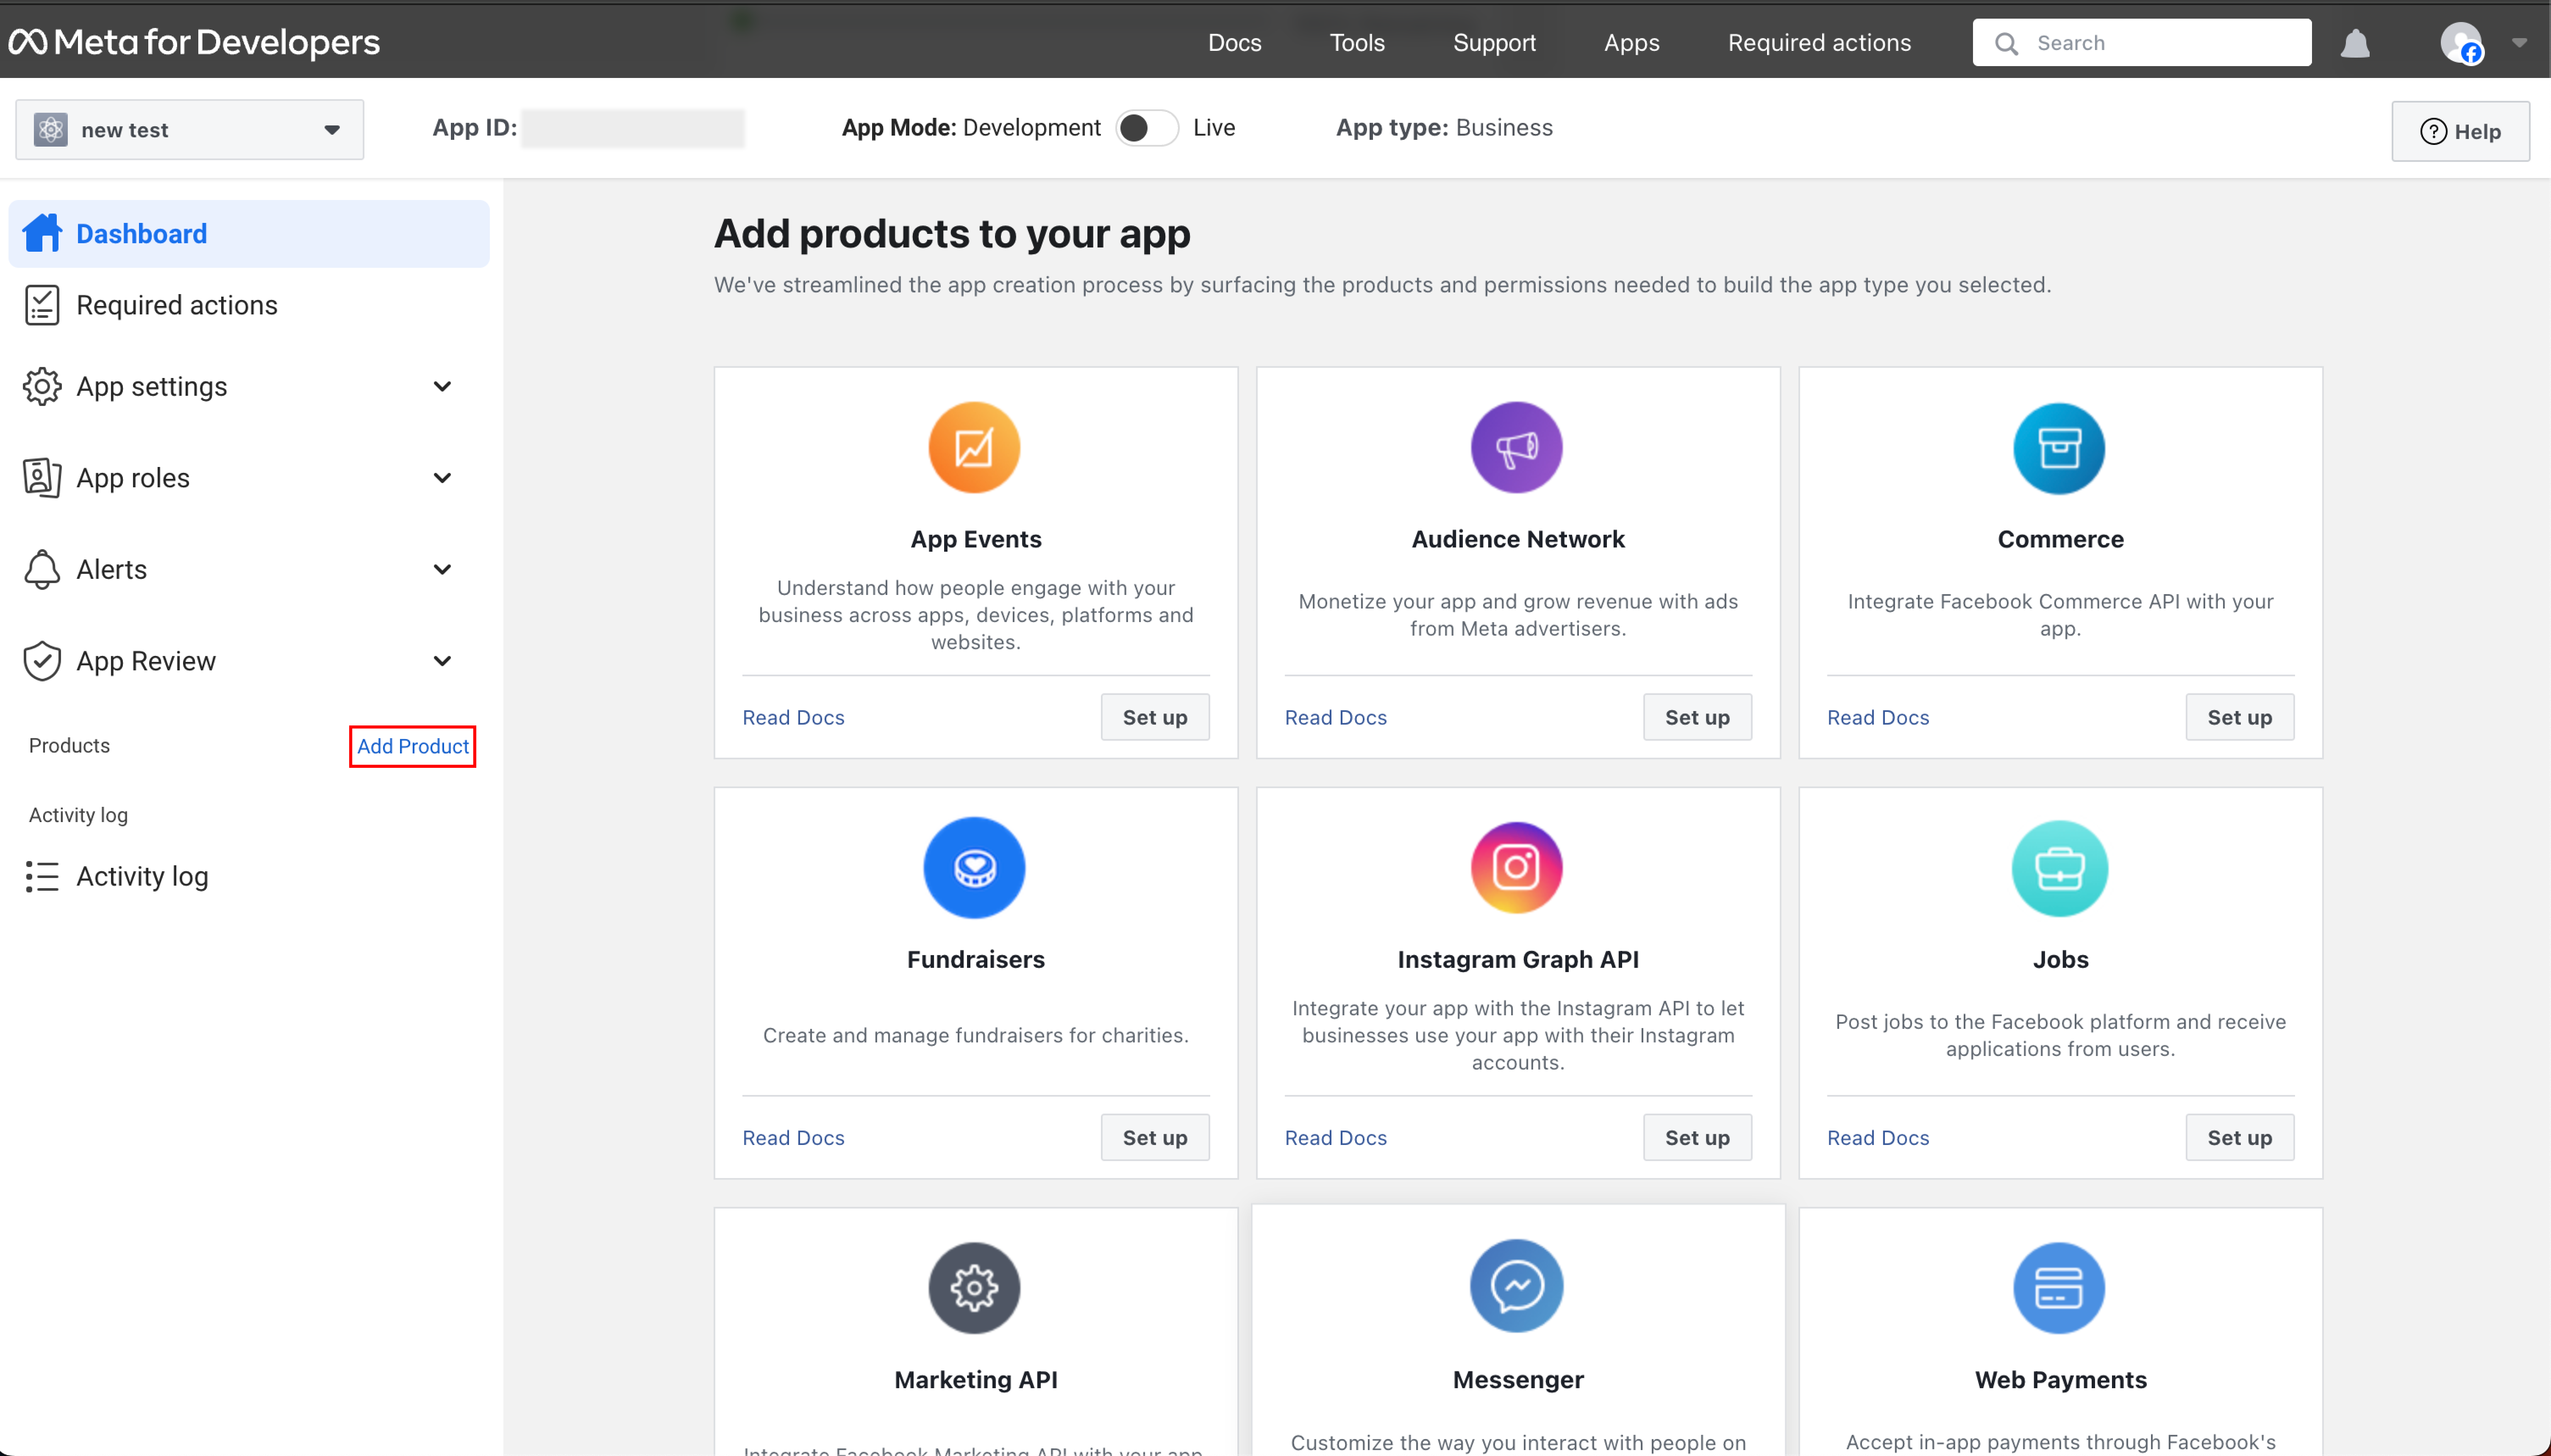Toggle App Mode to Live

(1147, 128)
